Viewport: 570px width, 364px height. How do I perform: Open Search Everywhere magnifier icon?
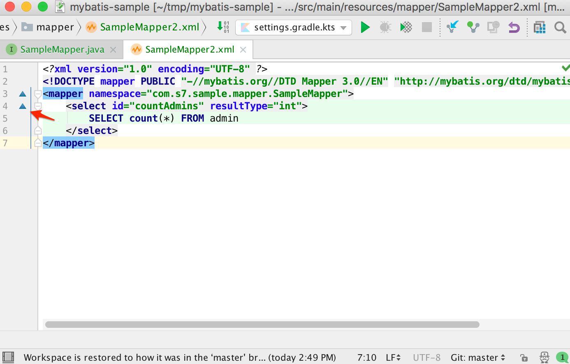(560, 28)
